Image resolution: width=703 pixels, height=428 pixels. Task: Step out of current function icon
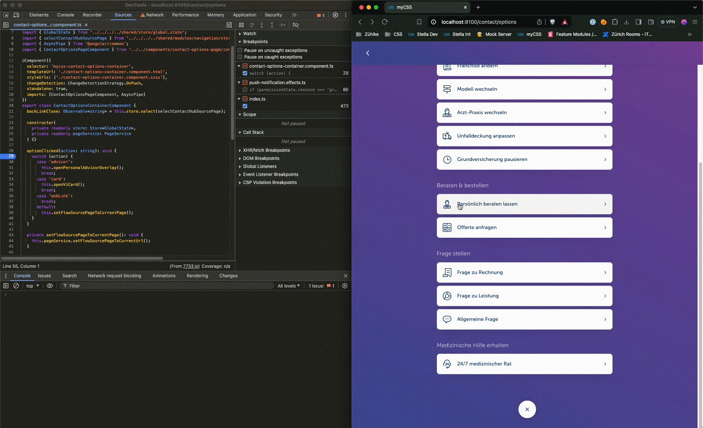[x=272, y=25]
